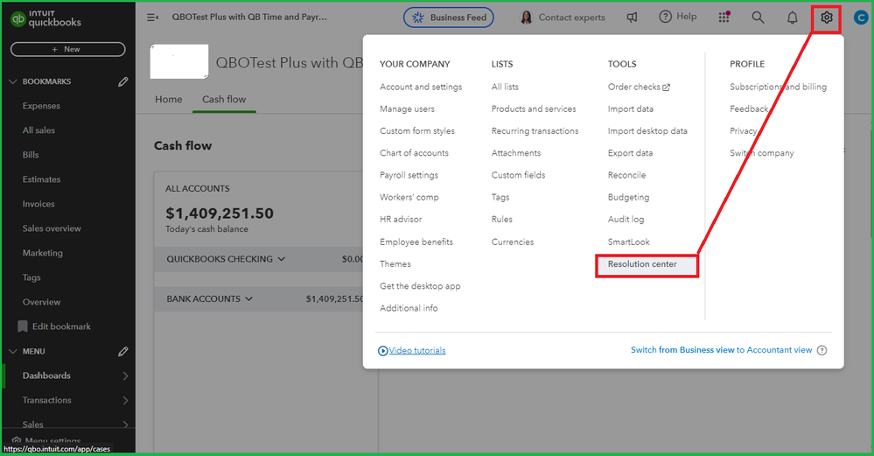Click the Business Feed button
Viewport: 874px width, 456px height.
[448, 18]
